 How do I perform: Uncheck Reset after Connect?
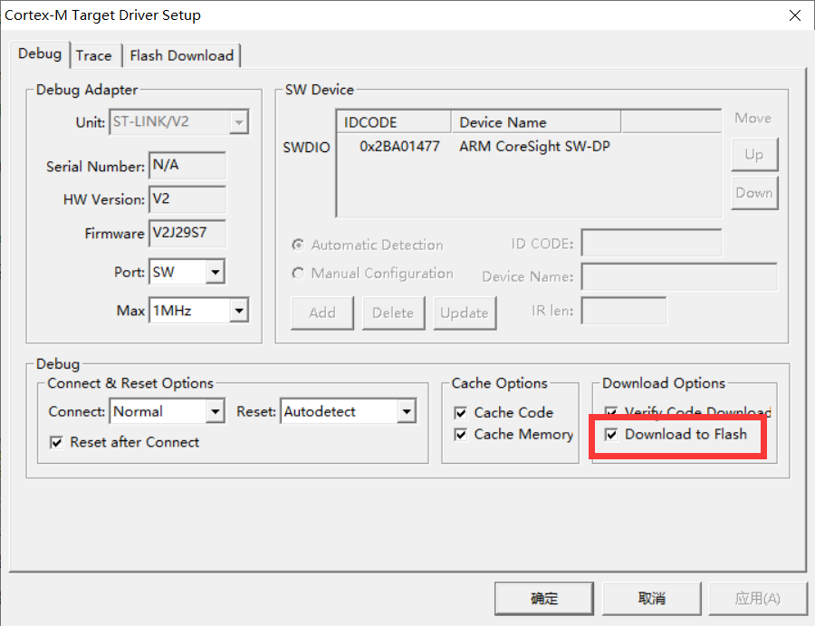coord(57,443)
